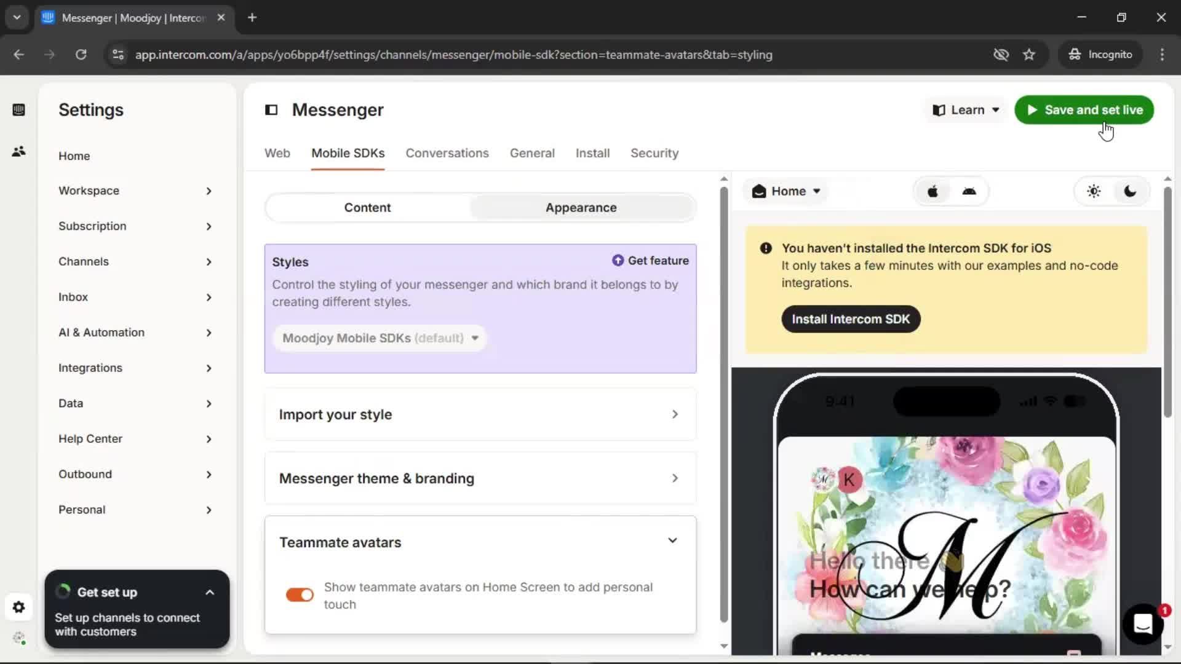Open the Intercom chat launcher bubble

(1143, 624)
